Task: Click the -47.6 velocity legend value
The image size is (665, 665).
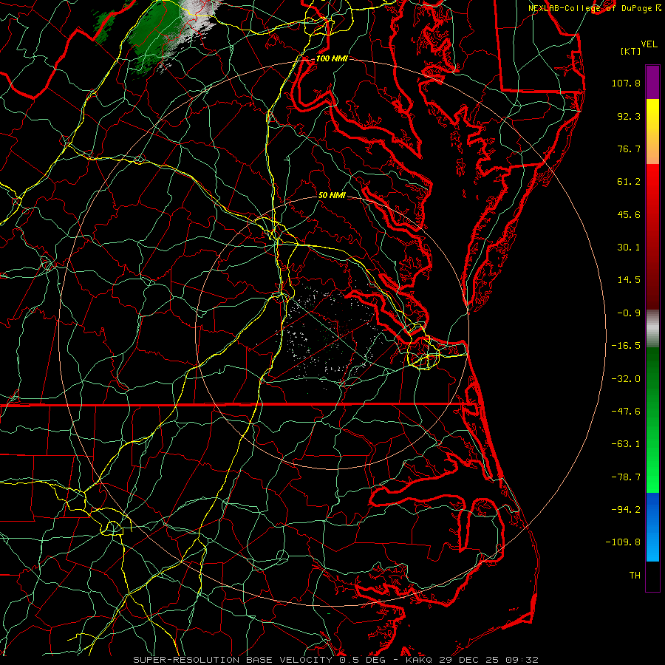Action: 626,411
